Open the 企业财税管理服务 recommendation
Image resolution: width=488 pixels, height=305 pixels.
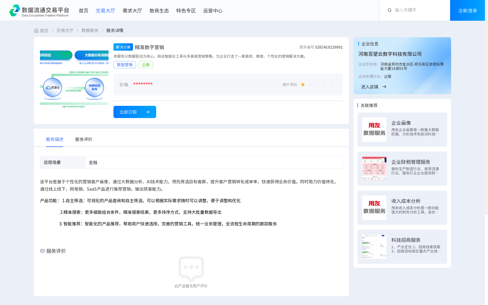[402, 169]
